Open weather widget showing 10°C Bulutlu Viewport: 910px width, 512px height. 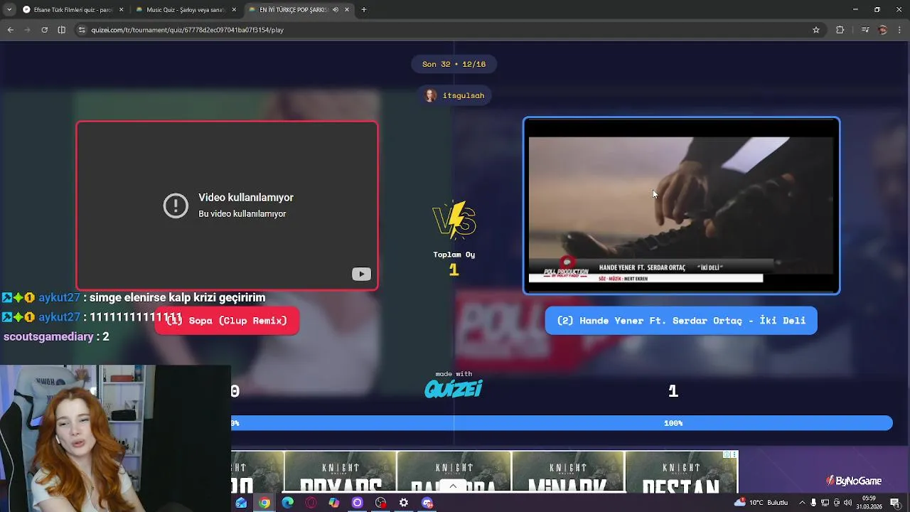coord(761,503)
